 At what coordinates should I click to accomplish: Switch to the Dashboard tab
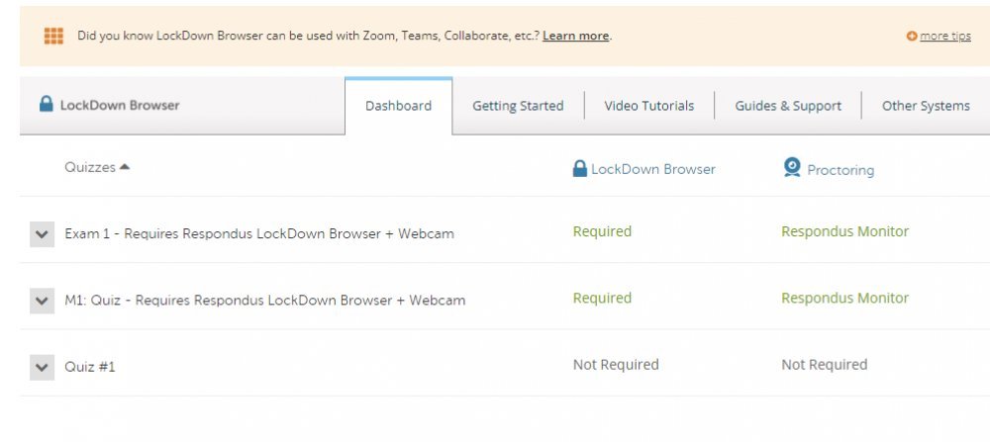(x=398, y=106)
